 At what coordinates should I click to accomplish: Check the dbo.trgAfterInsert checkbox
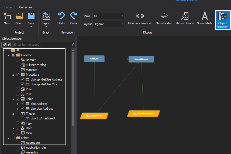[x=23, y=118]
